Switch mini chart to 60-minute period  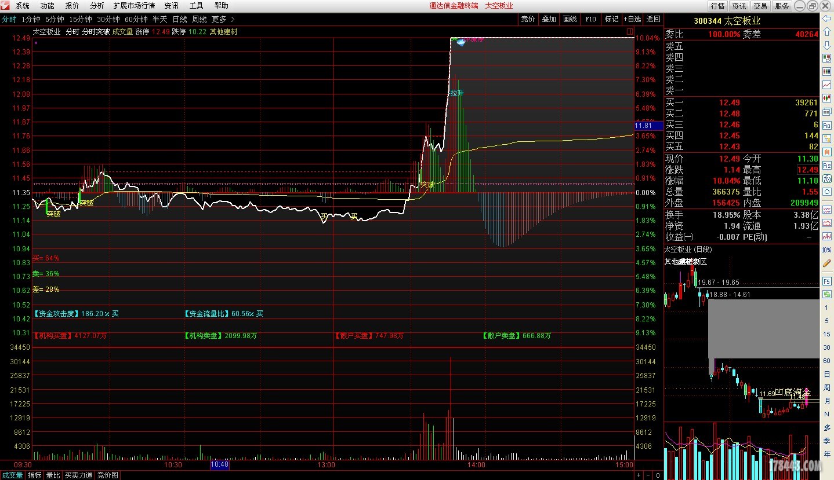point(826,361)
